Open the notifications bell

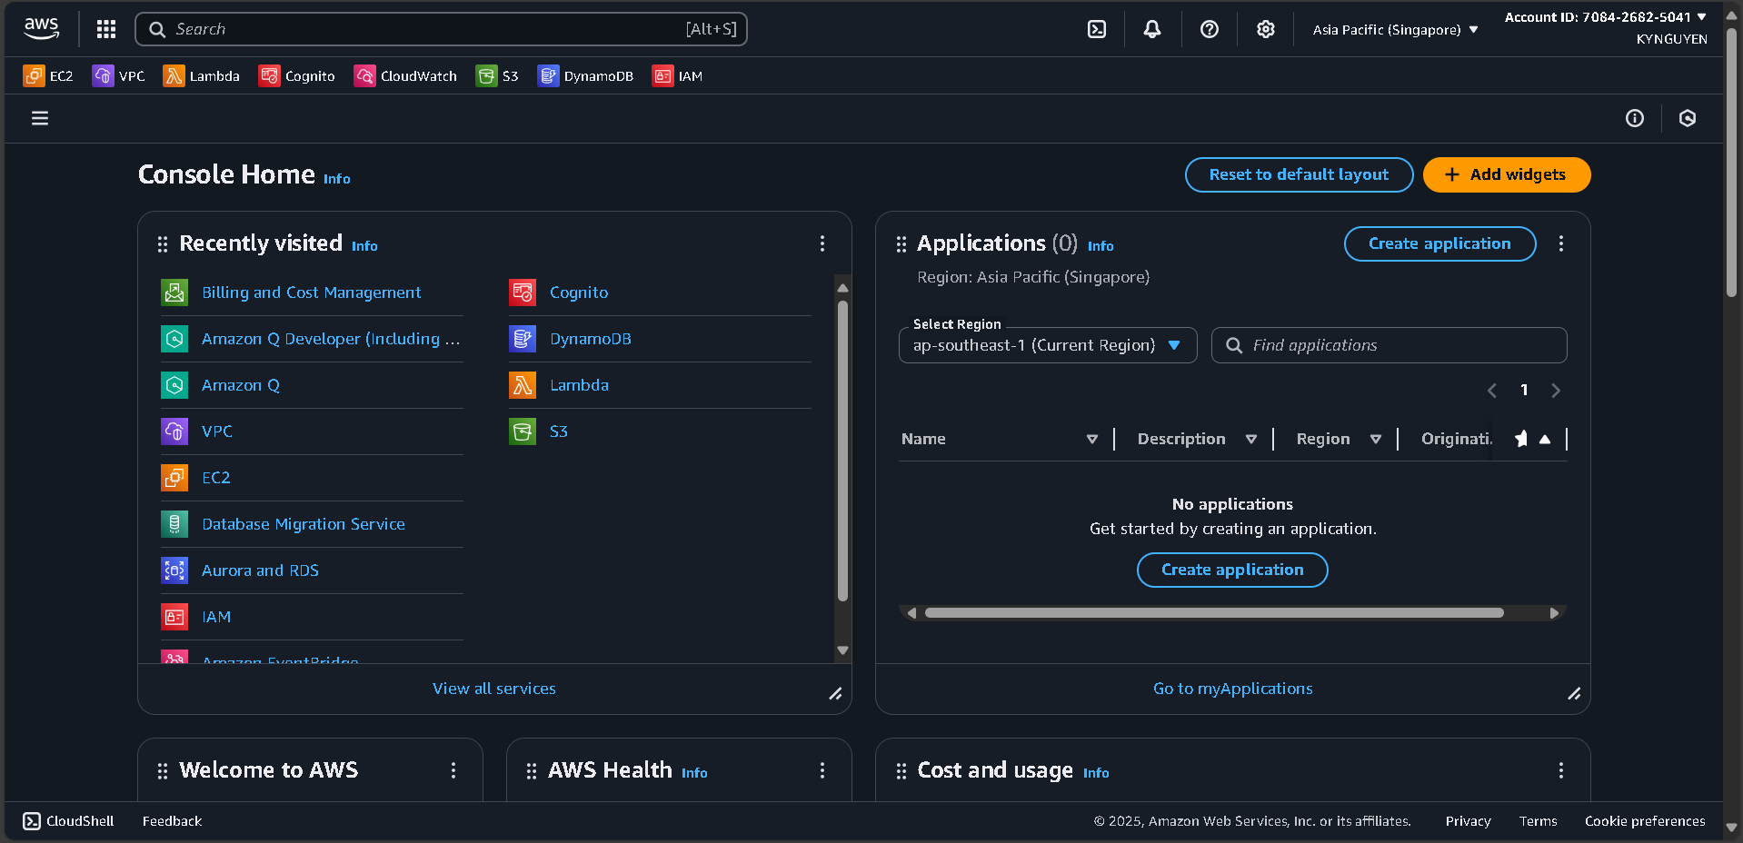(x=1151, y=28)
